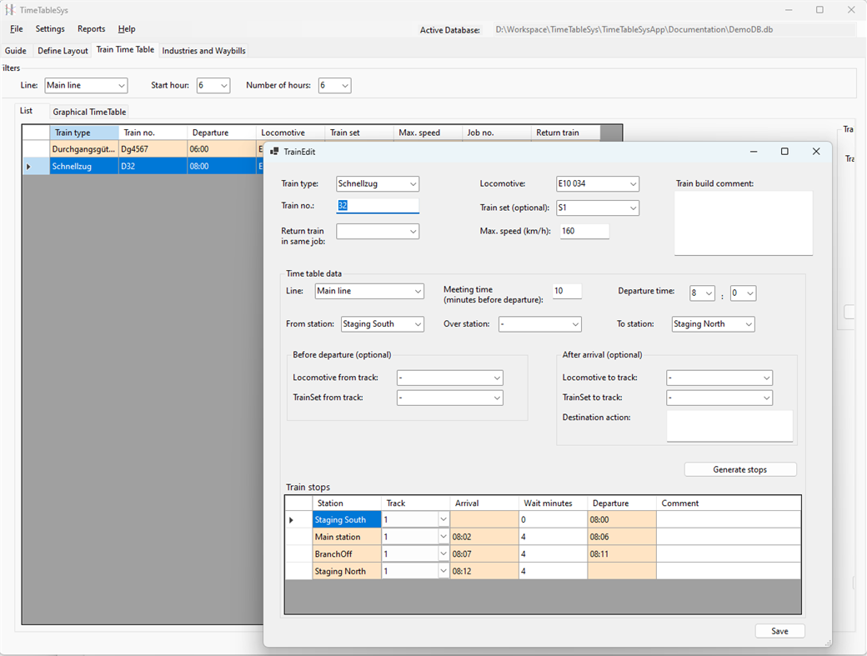Click the Generate stops button

click(x=740, y=468)
